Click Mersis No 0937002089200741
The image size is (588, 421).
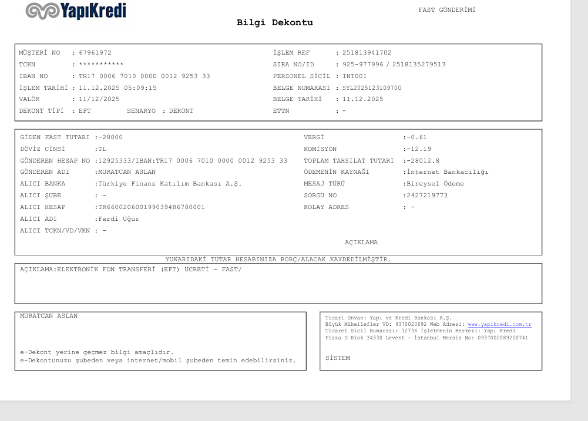(502, 338)
